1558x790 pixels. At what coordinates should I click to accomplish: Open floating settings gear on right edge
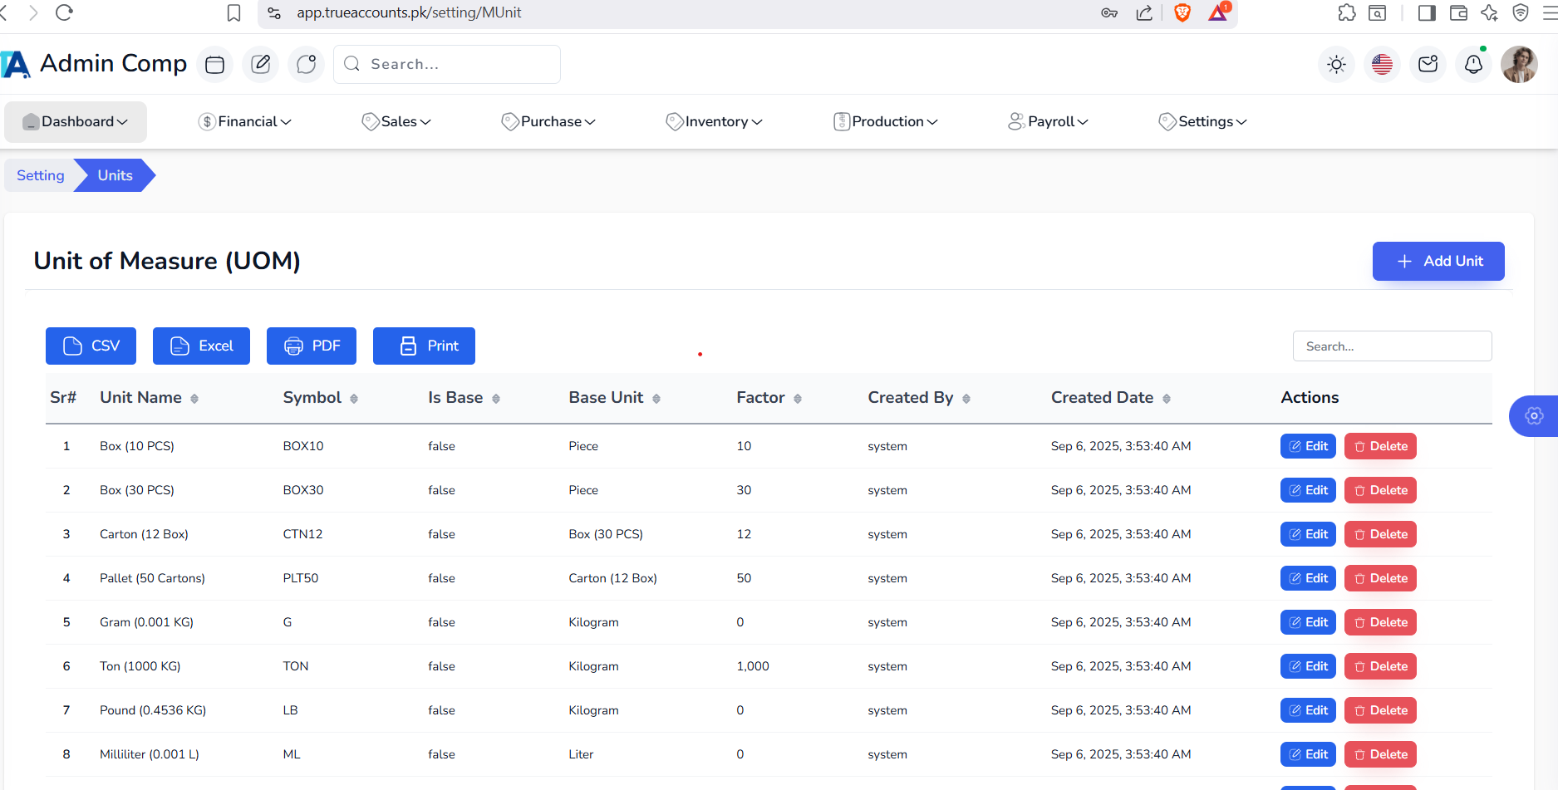(x=1534, y=416)
